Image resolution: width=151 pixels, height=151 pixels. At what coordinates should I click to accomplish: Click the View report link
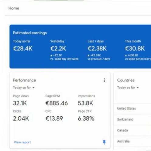[22, 142]
